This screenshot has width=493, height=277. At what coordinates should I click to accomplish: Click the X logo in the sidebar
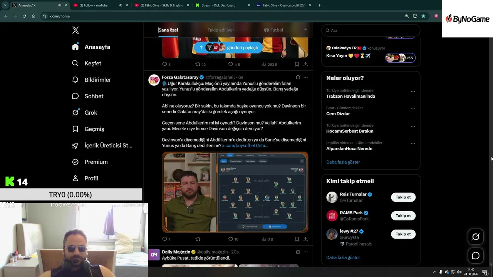tap(75, 30)
